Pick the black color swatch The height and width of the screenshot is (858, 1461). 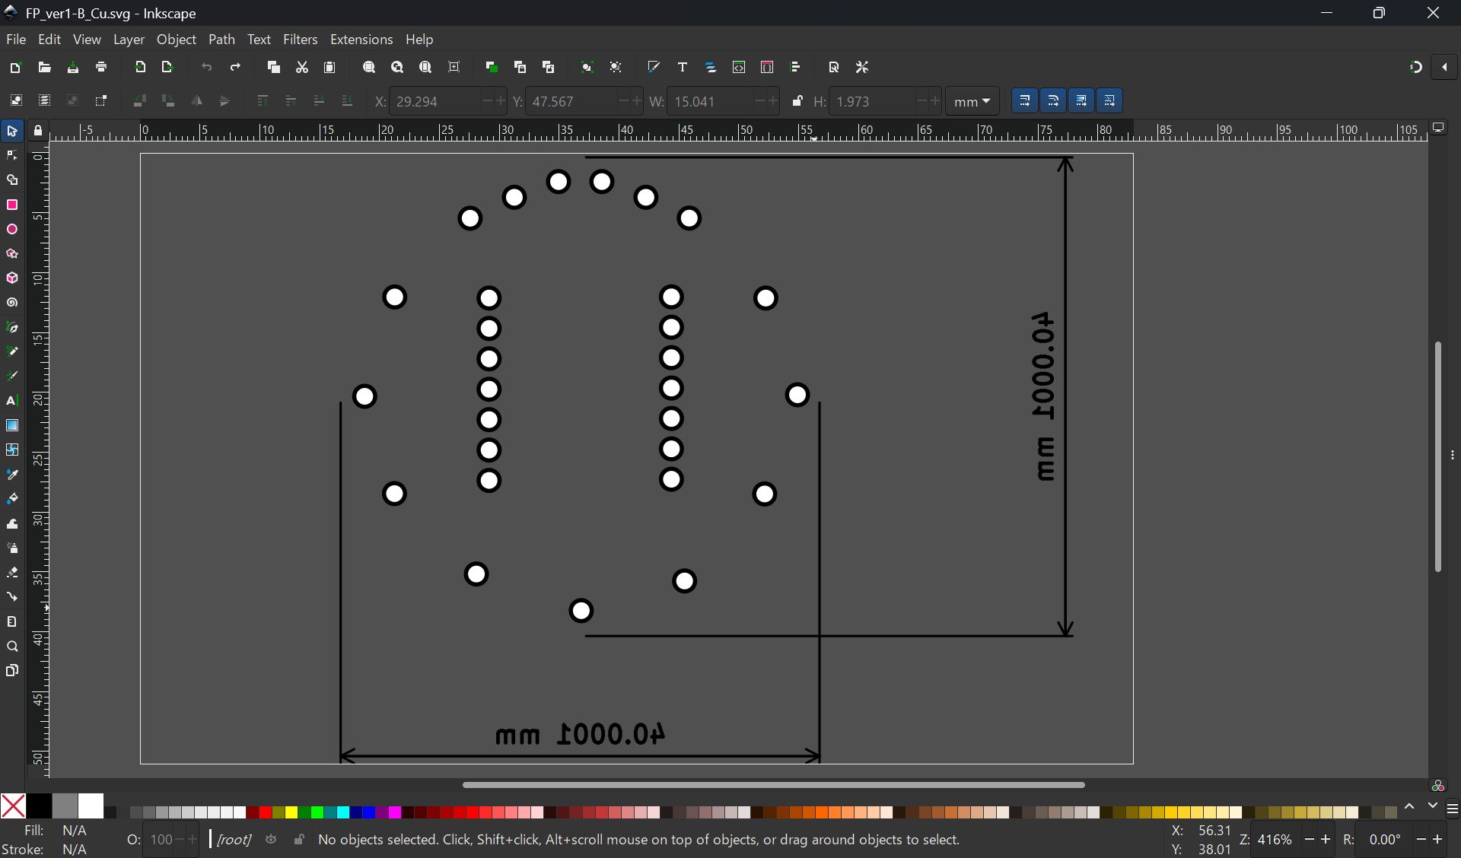[x=39, y=806]
